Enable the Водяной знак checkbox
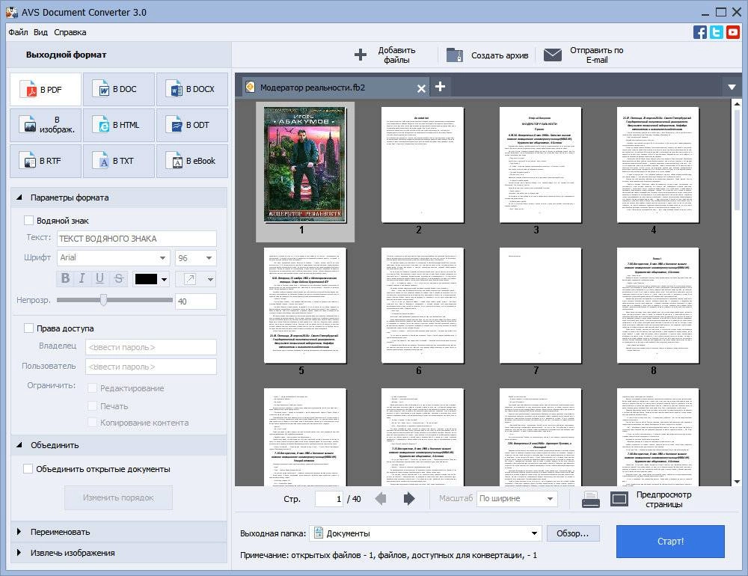Image resolution: width=748 pixels, height=576 pixels. [x=28, y=221]
